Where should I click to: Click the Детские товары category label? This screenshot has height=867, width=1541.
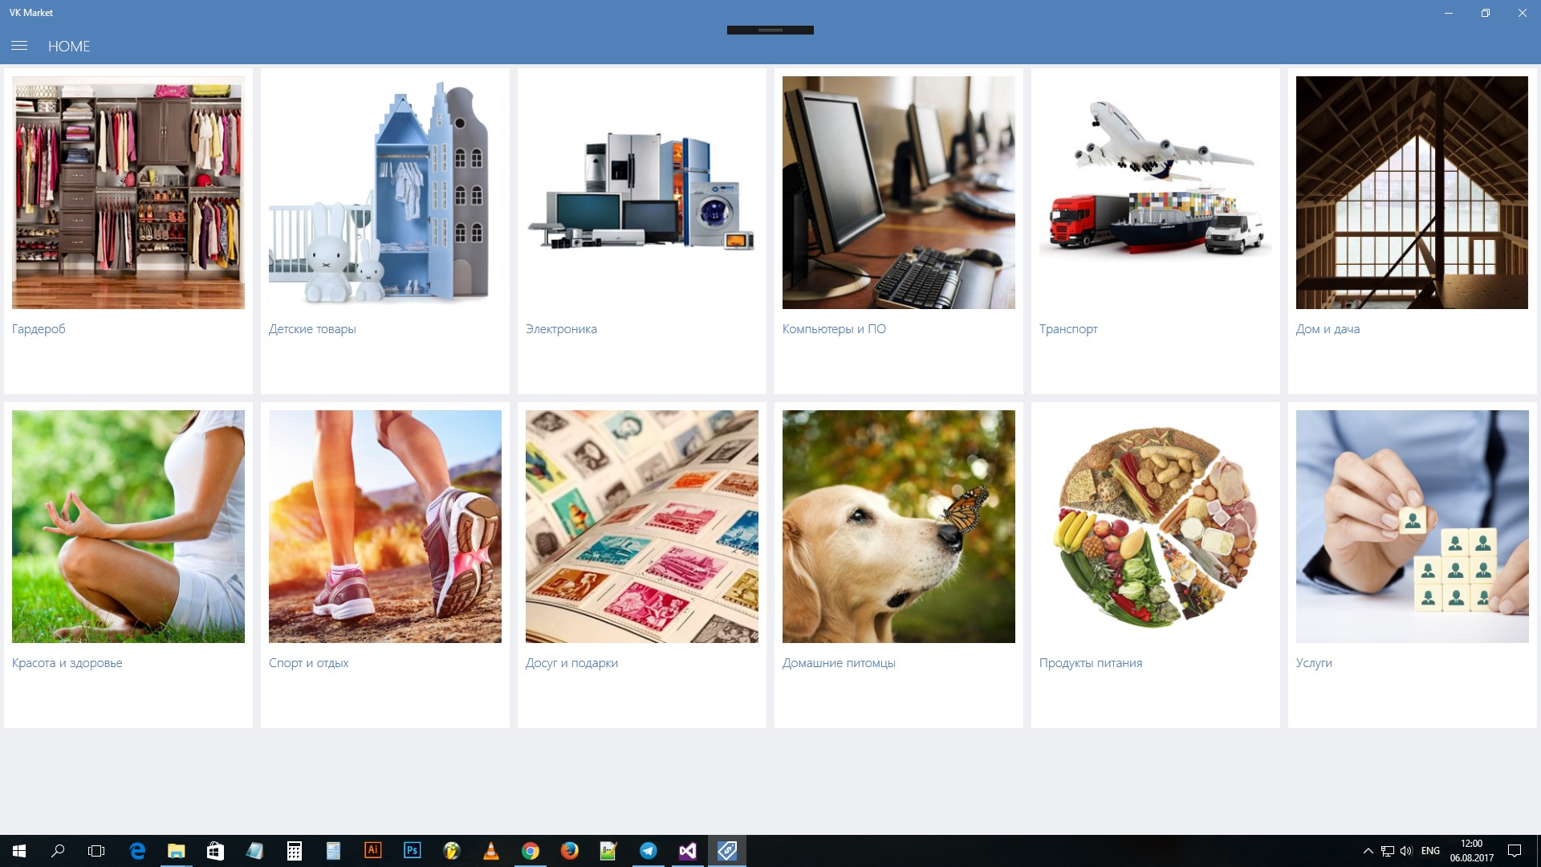pyautogui.click(x=312, y=329)
